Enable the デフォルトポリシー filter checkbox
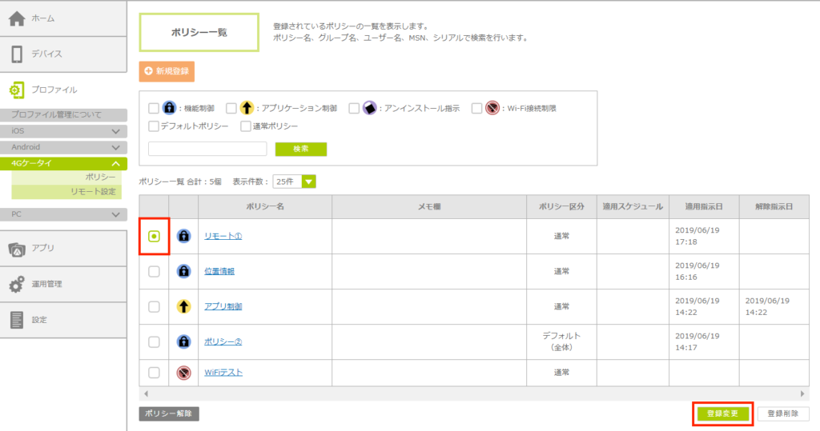 pos(154,126)
